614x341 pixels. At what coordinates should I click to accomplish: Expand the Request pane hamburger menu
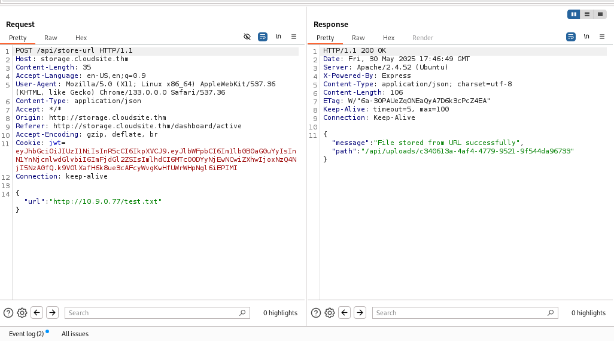pyautogui.click(x=294, y=37)
